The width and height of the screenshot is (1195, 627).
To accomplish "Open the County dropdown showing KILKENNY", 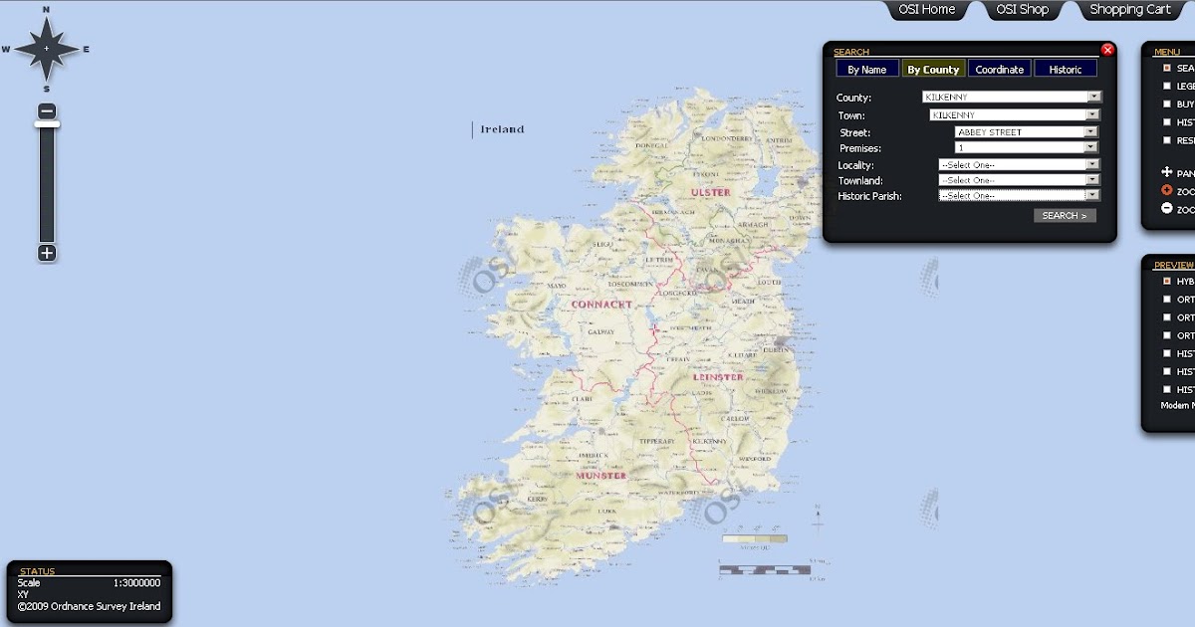I will [1012, 98].
